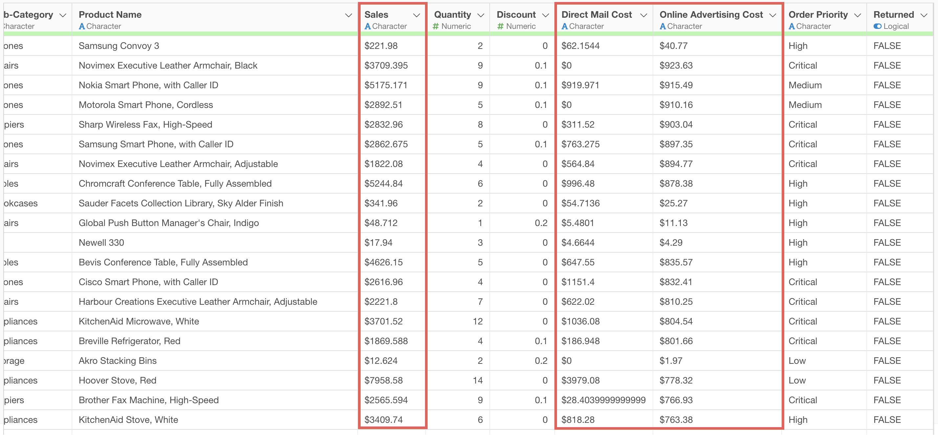Open the Sub-Category column dropdown arrow
This screenshot has width=938, height=435.
(63, 15)
